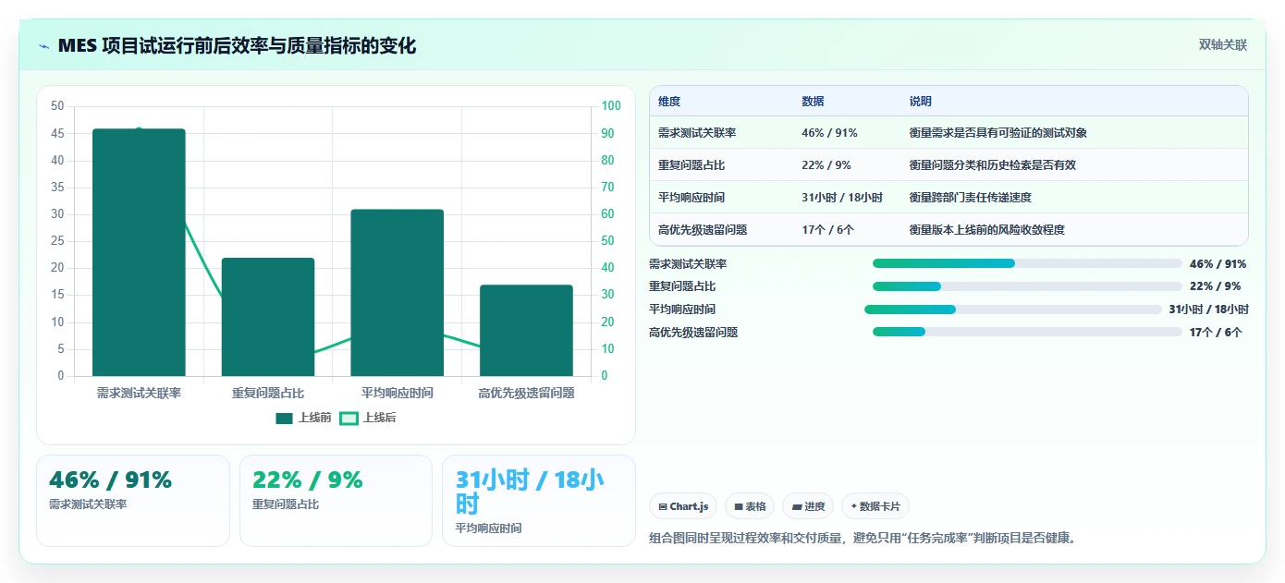1285x583 pixels.
Task: Select the 重复问题占比 table row label
Action: [x=691, y=165]
